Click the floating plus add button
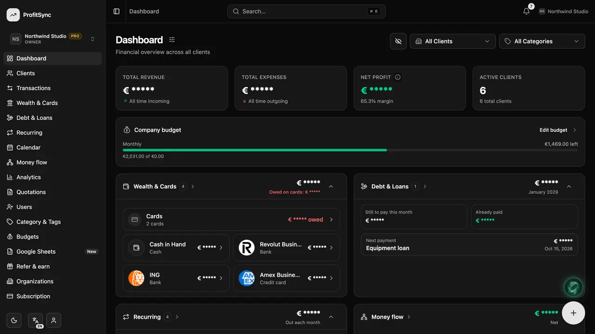This screenshot has height=334, width=595. point(574,313)
